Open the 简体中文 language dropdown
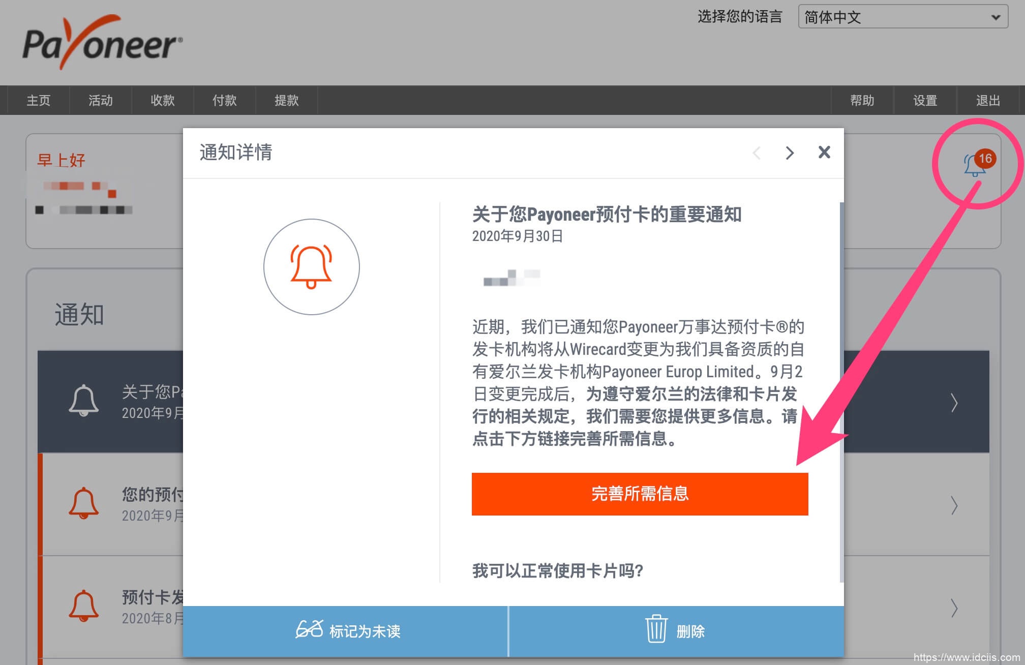Screen dimensions: 1025x665 [x=903, y=17]
